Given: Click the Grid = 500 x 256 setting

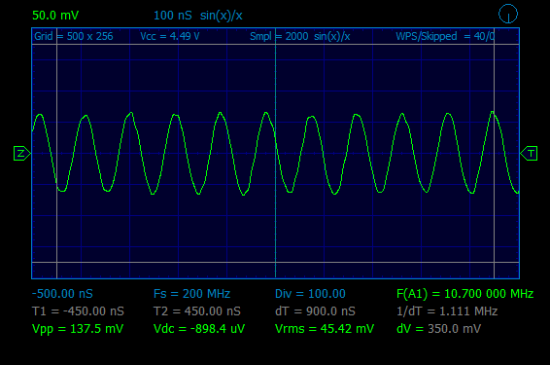Looking at the screenshot, I should (x=74, y=36).
